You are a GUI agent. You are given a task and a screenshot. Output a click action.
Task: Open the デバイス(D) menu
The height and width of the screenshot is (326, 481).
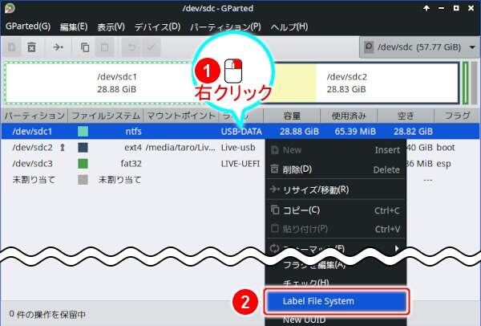pos(157,26)
